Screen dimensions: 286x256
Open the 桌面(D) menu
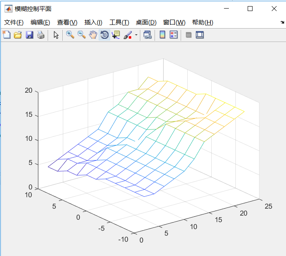(146, 22)
